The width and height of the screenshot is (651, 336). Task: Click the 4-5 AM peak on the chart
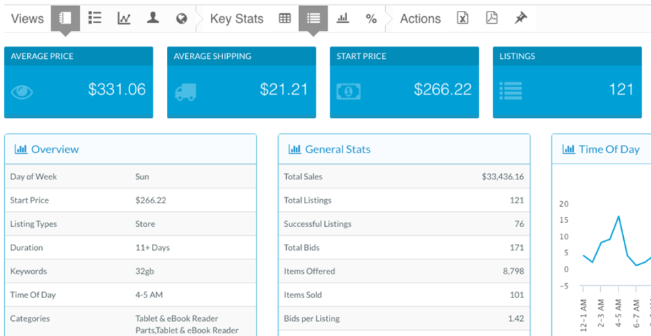tap(618, 216)
